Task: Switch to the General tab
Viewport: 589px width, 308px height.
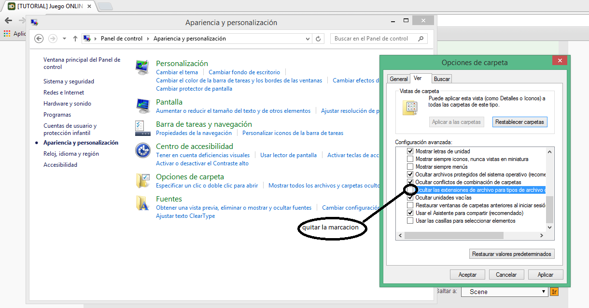Action: pos(399,79)
